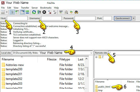Open the Bookmarks menu
140x92 pixels.
46,8
